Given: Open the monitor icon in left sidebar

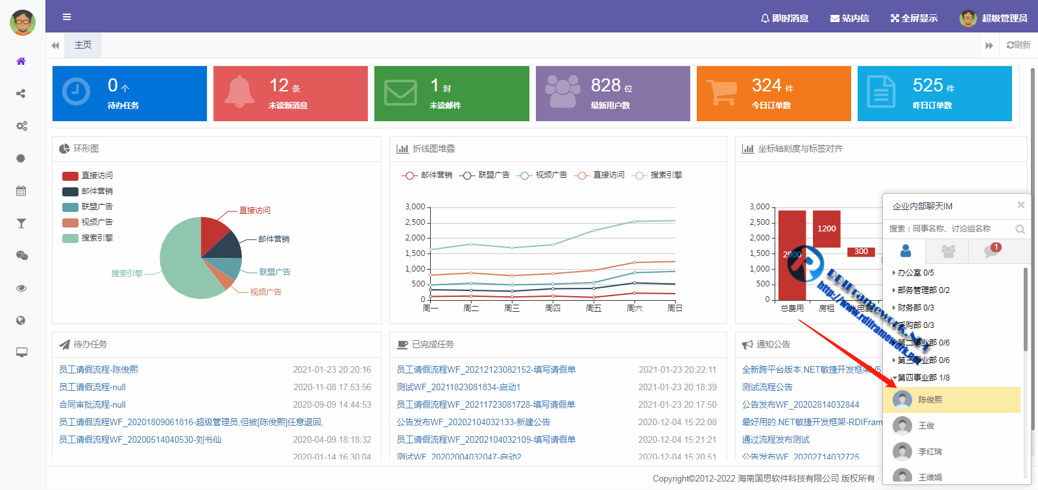Looking at the screenshot, I should pyautogui.click(x=21, y=353).
